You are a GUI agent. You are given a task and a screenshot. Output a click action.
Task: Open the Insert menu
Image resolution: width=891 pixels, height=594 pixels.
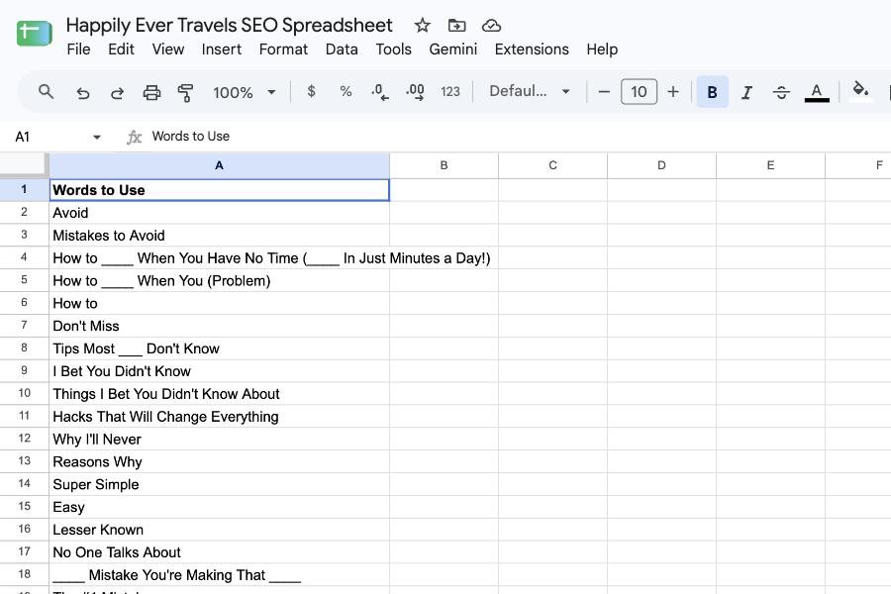222,49
